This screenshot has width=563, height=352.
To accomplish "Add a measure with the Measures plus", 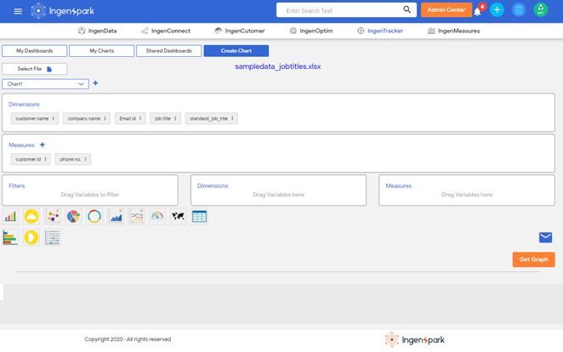I will 43,145.
